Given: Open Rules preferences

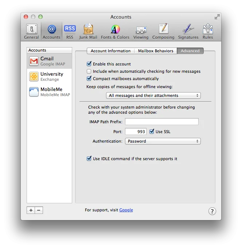Looking at the screenshot, I should (x=208, y=31).
